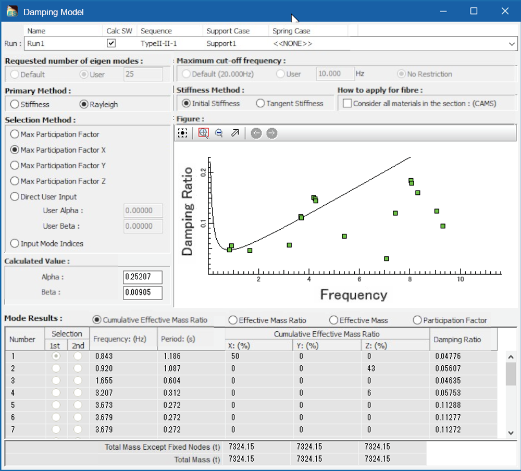Click the zoom-out magnifier icon
521x471 pixels.
[x=219, y=133]
